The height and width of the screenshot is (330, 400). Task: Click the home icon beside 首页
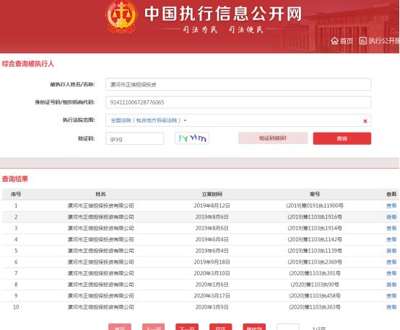click(334, 41)
